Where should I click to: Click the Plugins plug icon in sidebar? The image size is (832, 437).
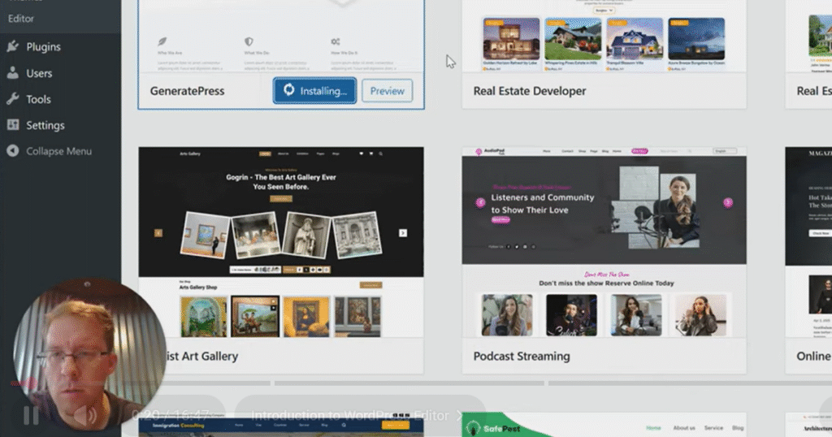point(12,47)
